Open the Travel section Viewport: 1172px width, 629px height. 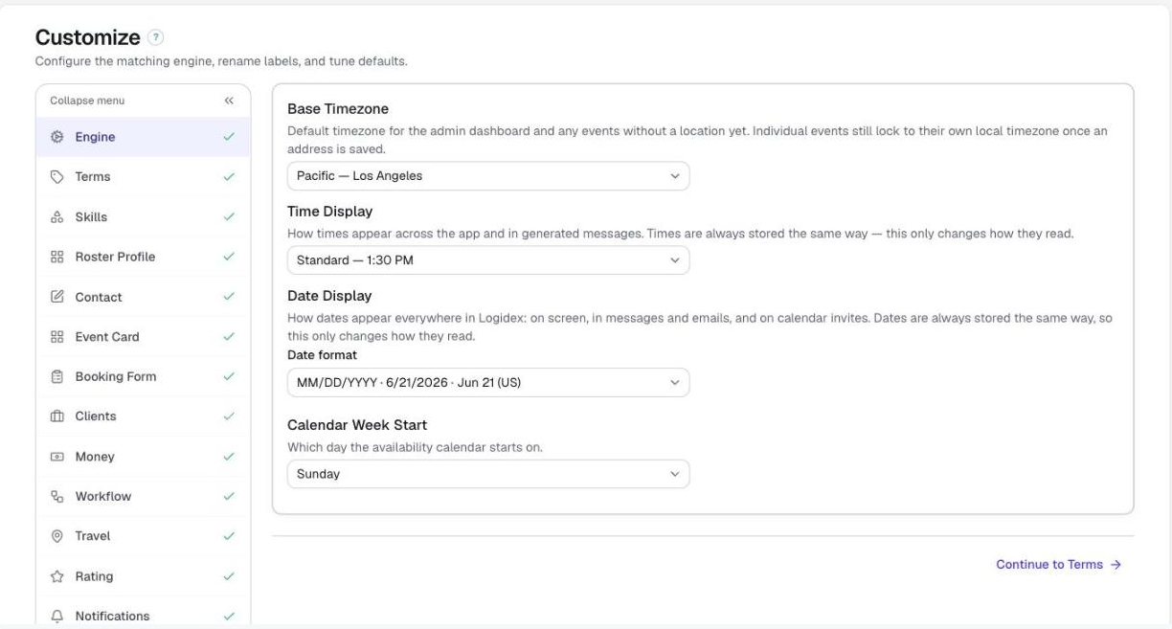tap(143, 536)
